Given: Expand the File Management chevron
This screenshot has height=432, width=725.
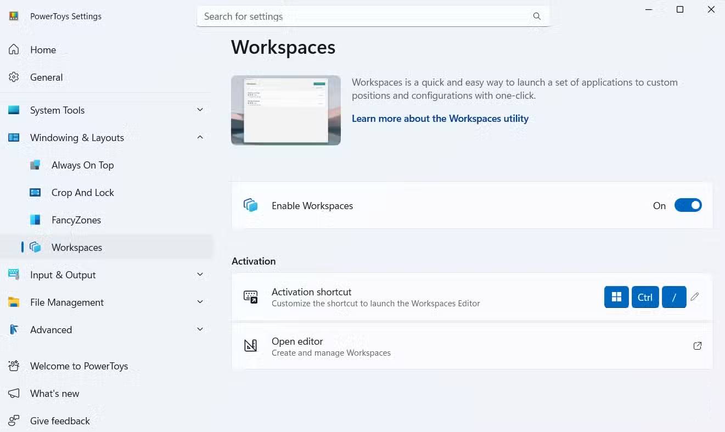Looking at the screenshot, I should click(200, 302).
